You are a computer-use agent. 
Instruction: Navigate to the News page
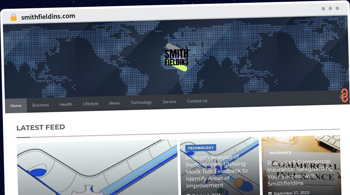tap(114, 103)
